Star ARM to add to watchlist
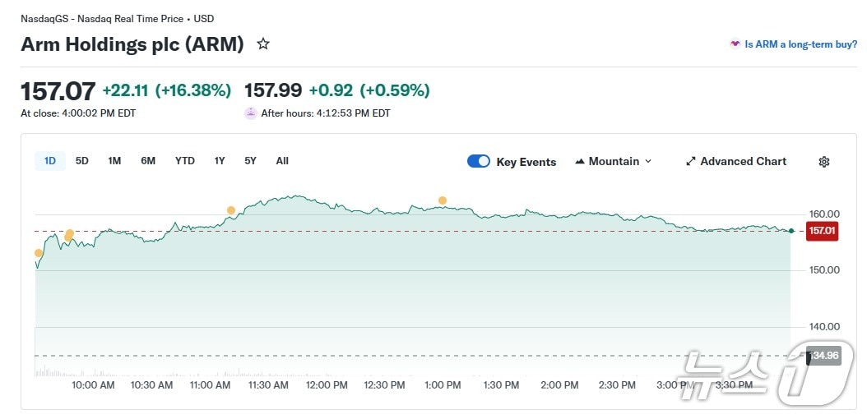This screenshot has width=867, height=419. click(263, 44)
